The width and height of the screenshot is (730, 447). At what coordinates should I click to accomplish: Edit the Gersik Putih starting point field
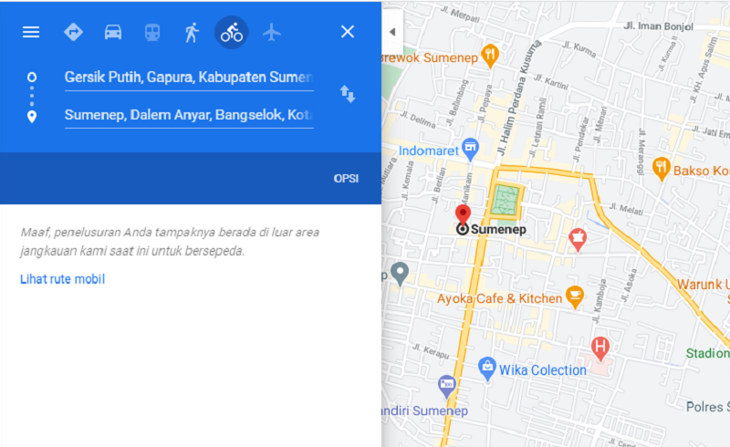tap(189, 78)
